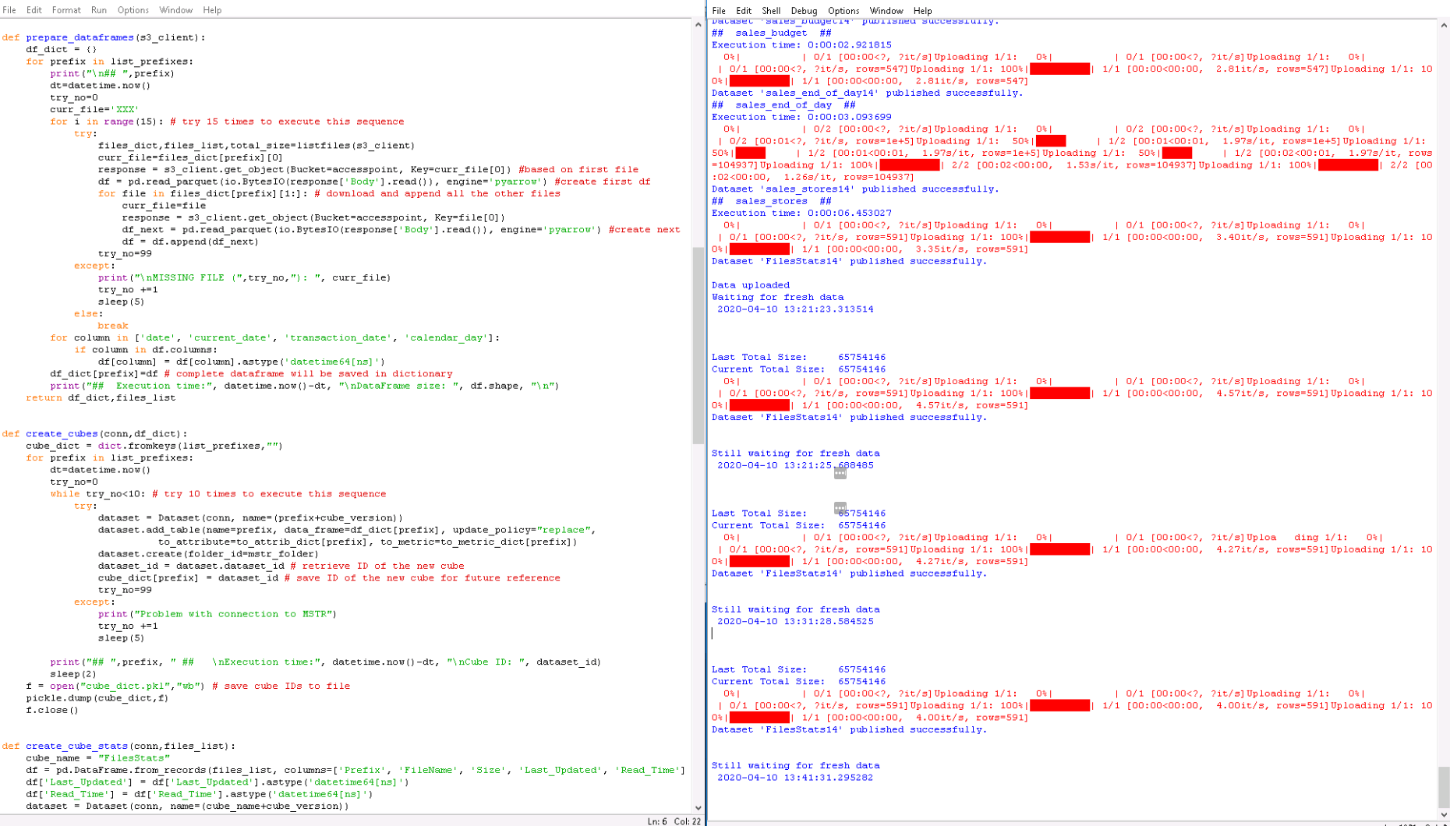
Task: Expand the editor window's Options menu
Action: [133, 10]
